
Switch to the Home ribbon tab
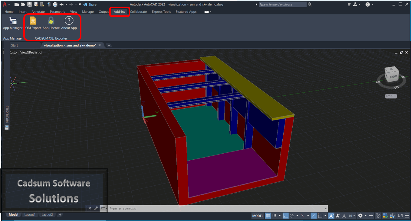9,12
